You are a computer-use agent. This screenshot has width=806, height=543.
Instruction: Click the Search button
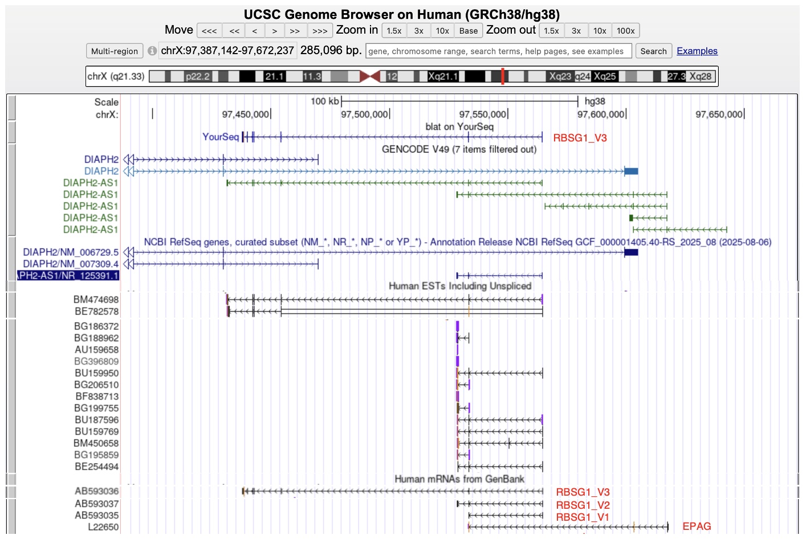(x=653, y=51)
